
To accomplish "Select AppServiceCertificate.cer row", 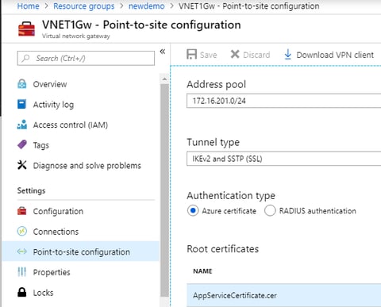I will pos(283,295).
